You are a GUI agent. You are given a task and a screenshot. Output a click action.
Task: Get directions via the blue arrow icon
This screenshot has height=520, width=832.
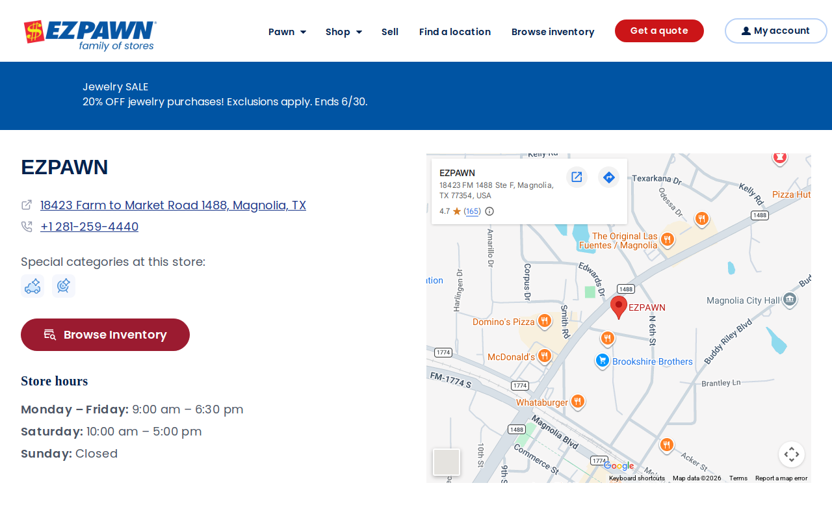(x=608, y=177)
